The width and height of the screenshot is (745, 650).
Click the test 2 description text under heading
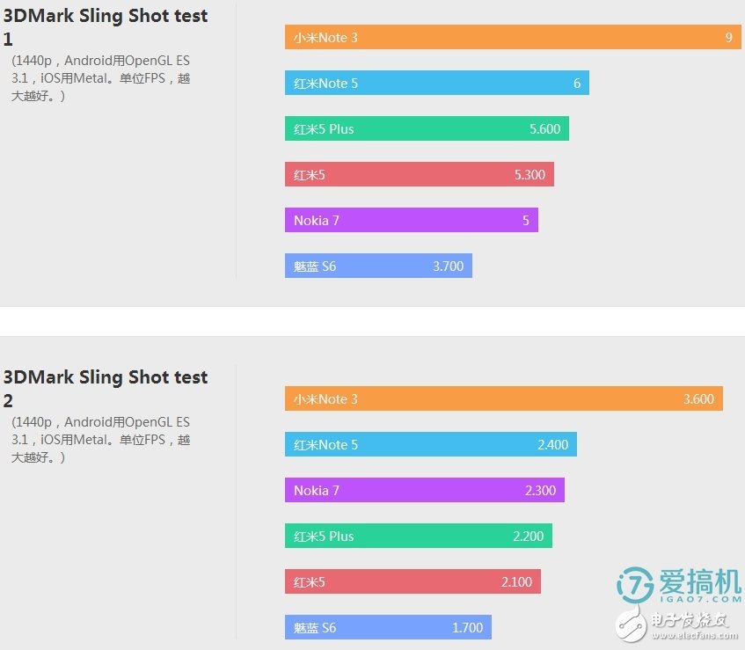pyautogui.click(x=100, y=440)
